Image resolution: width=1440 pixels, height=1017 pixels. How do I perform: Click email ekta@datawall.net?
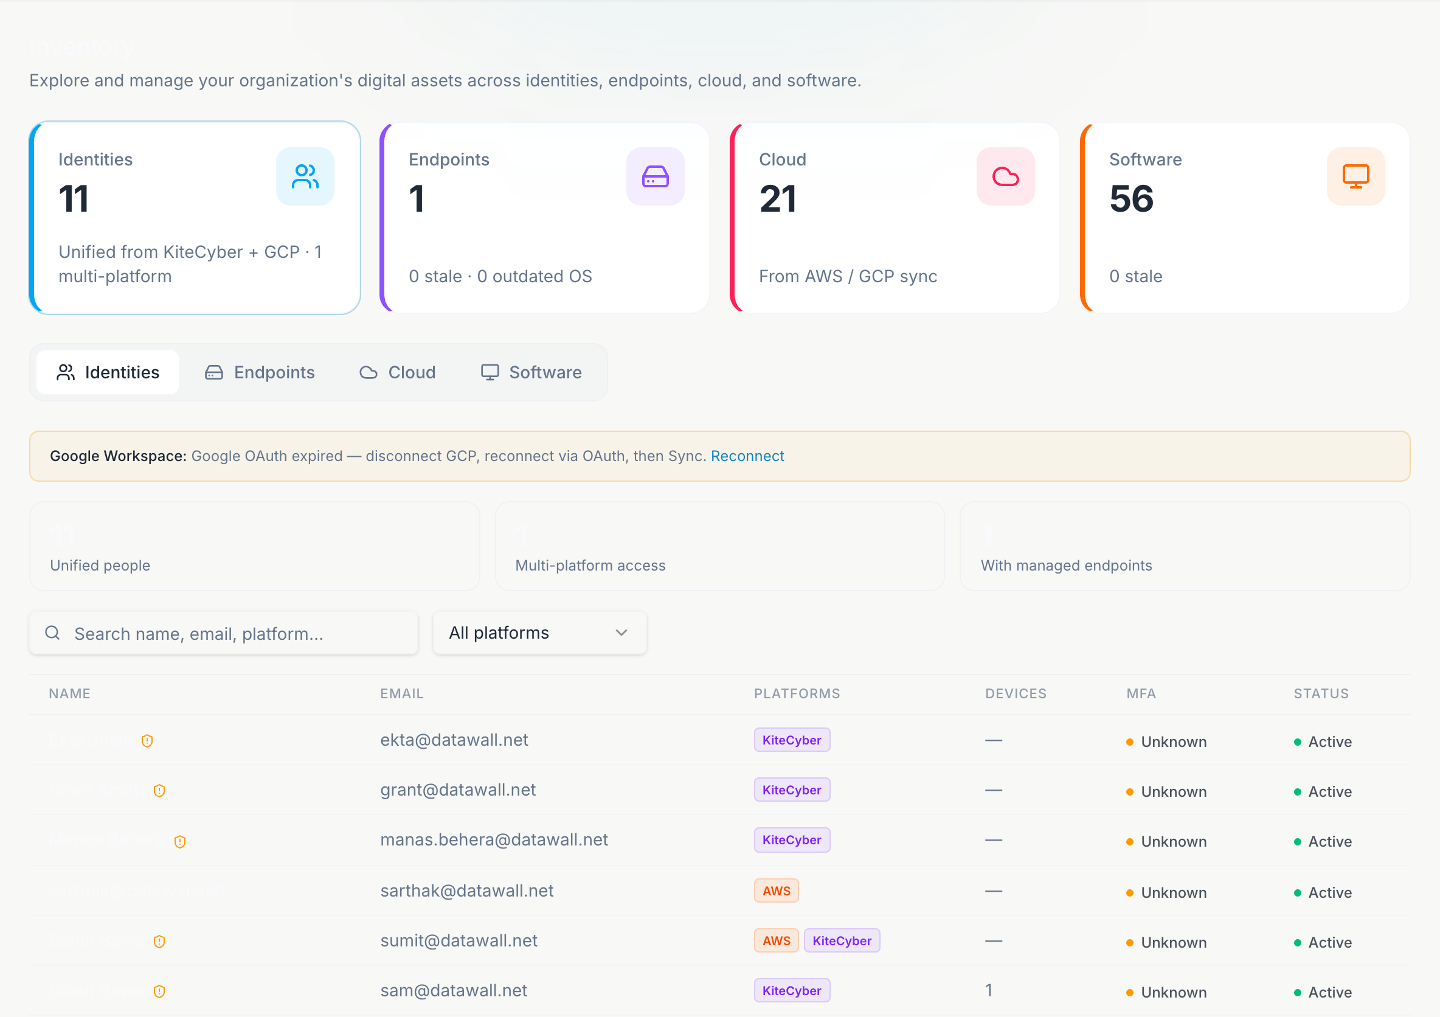click(x=454, y=740)
